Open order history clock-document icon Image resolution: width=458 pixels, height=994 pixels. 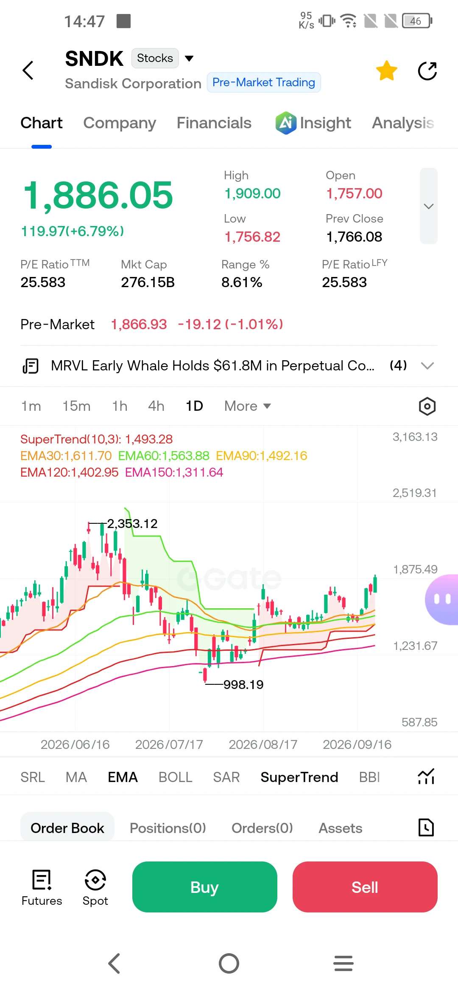[426, 827]
